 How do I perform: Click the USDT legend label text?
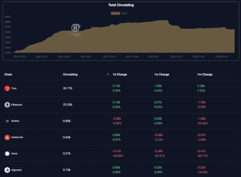pos(124,13)
